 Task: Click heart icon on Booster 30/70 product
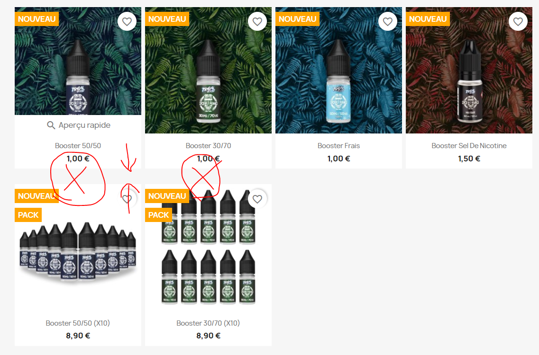(257, 21)
